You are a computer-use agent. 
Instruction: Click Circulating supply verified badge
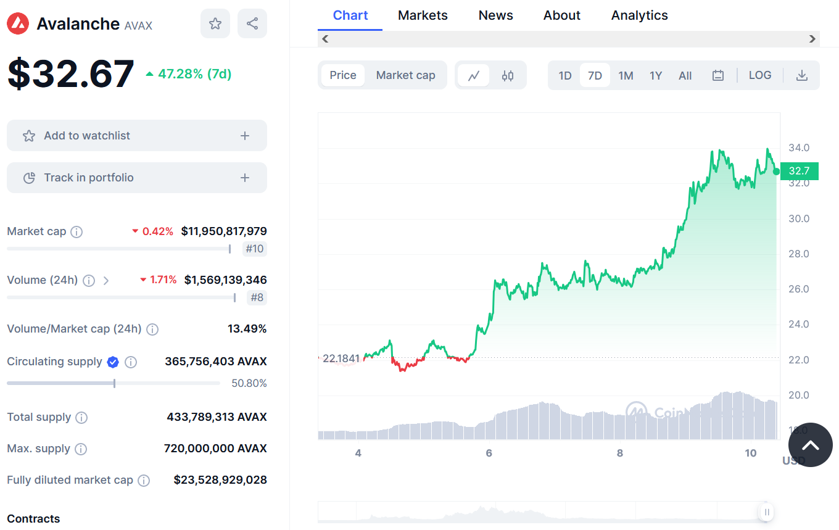click(113, 362)
